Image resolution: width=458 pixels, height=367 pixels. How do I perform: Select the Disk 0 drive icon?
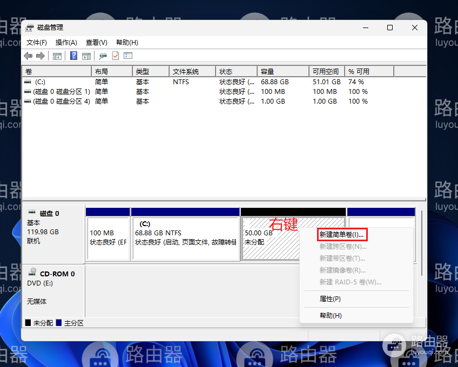coord(32,212)
